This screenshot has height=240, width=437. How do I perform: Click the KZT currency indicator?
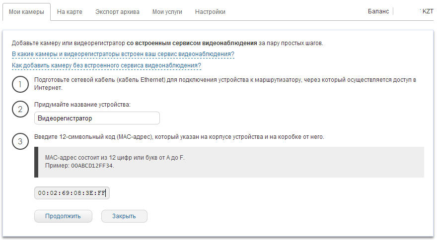(428, 11)
